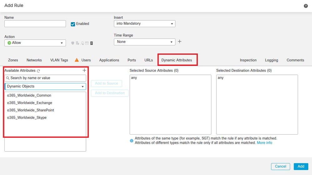
Task: Click the Cancel button
Action: [x=280, y=167]
